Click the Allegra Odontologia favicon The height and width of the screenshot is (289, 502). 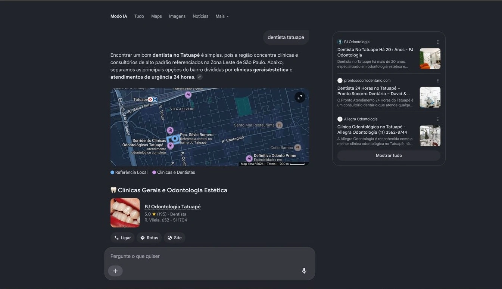(340, 119)
